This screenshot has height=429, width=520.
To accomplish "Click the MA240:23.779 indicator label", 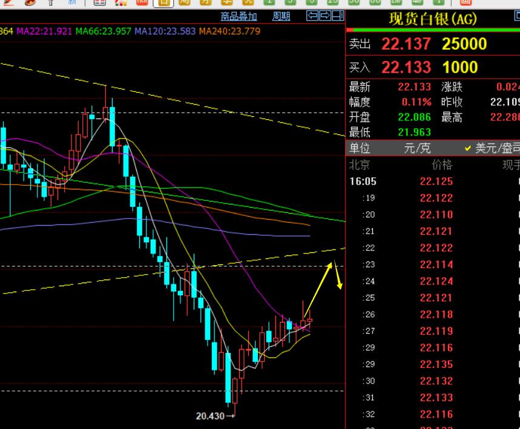I will point(229,31).
